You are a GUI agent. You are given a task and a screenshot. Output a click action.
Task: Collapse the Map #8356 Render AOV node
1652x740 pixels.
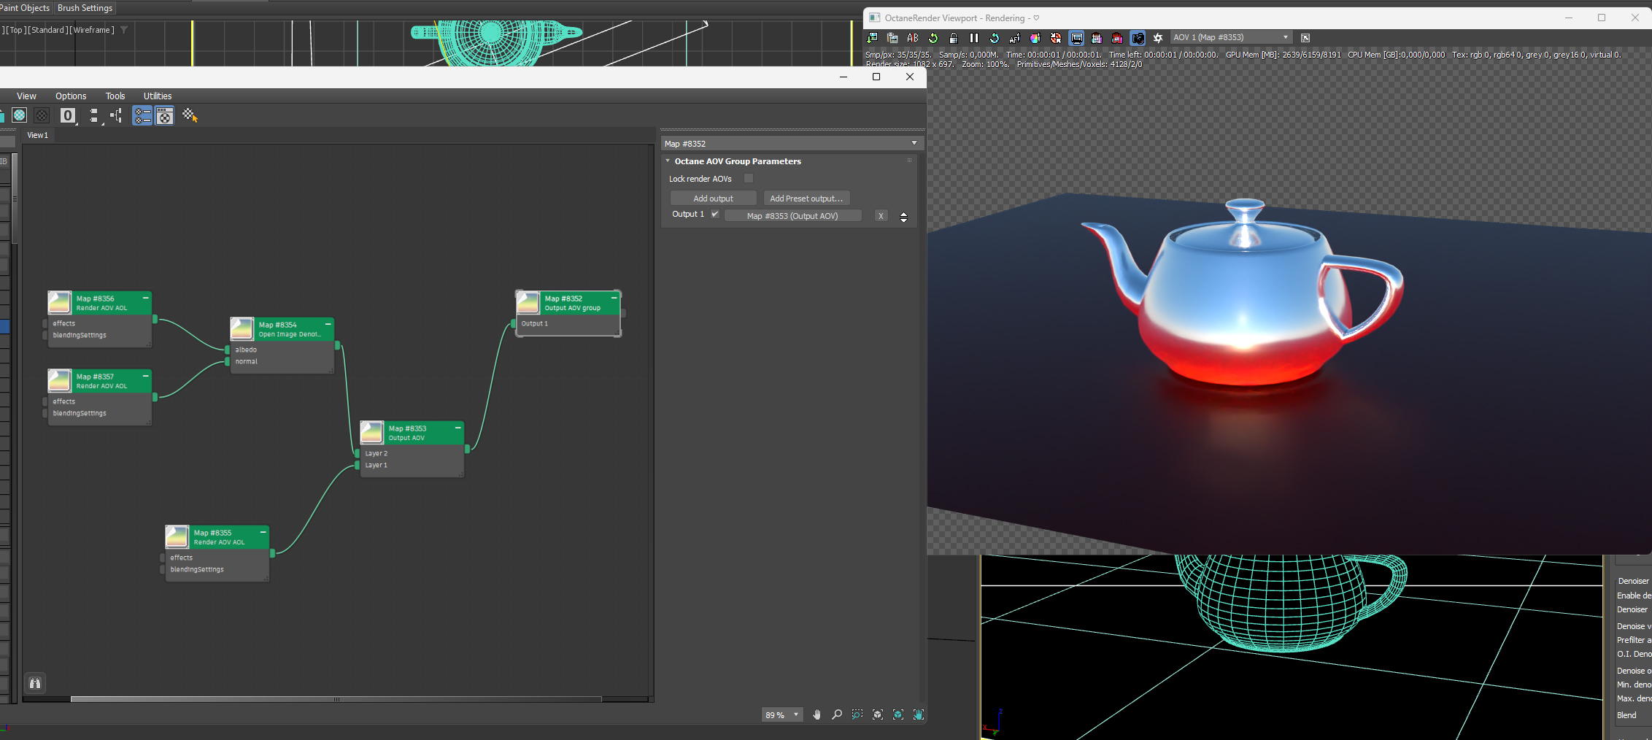coord(145,298)
